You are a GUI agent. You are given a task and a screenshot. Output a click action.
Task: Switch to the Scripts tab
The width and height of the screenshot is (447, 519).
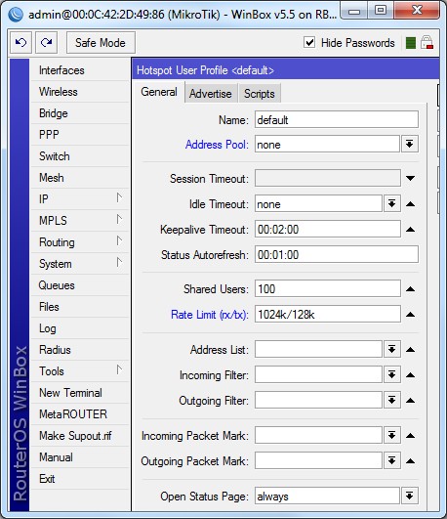[x=260, y=94]
